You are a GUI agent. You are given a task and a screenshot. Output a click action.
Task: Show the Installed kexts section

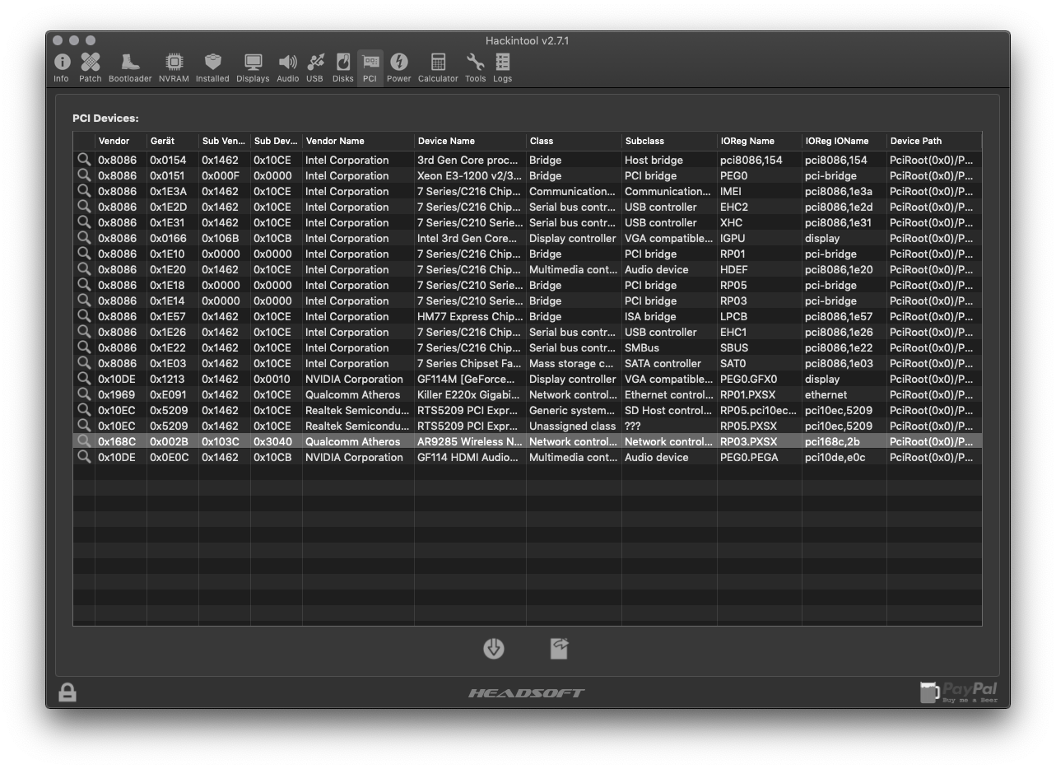click(212, 68)
